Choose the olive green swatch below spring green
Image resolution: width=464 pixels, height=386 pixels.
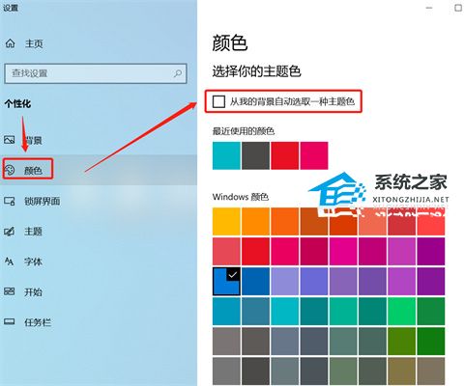[x=401, y=342]
